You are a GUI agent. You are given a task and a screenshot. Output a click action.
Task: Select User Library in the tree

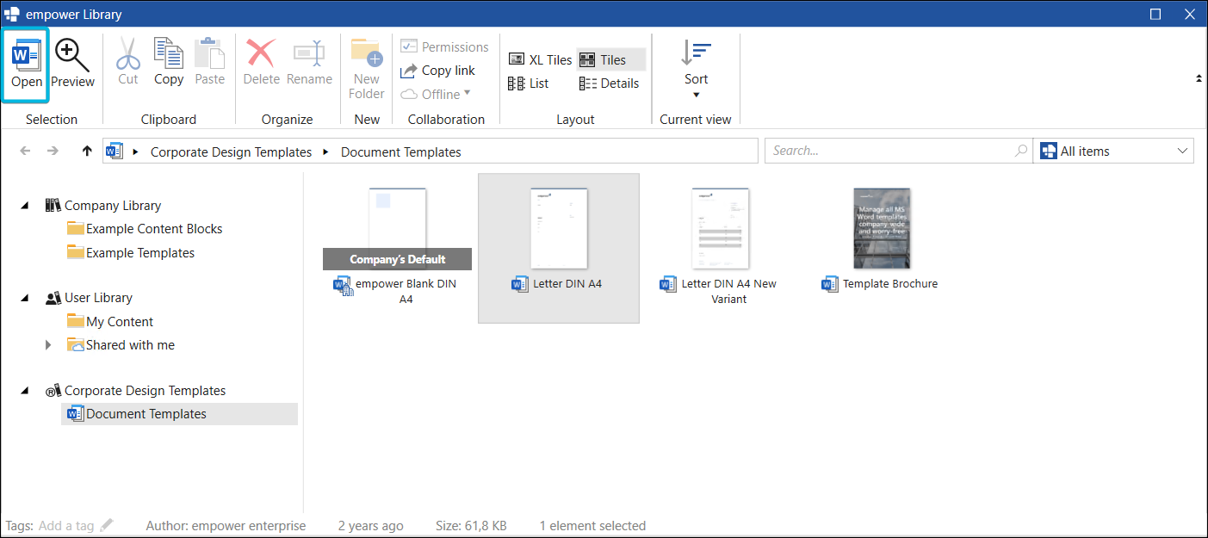[x=98, y=298]
